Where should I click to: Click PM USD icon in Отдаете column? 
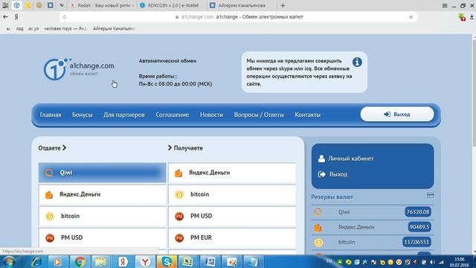(x=50, y=237)
